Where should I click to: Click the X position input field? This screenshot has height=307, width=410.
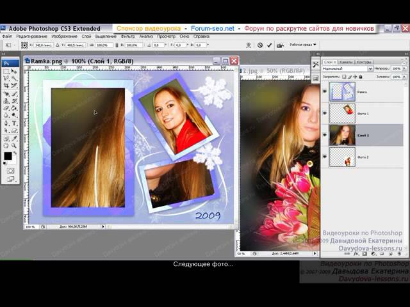(x=44, y=45)
